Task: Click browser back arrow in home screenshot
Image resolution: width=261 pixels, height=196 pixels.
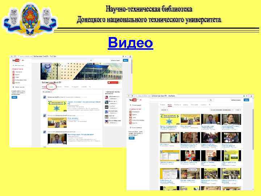Action: point(12,57)
